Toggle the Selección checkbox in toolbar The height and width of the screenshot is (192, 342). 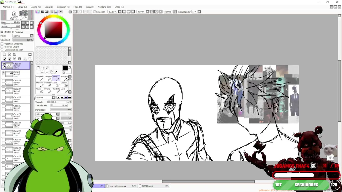click(x=94, y=12)
